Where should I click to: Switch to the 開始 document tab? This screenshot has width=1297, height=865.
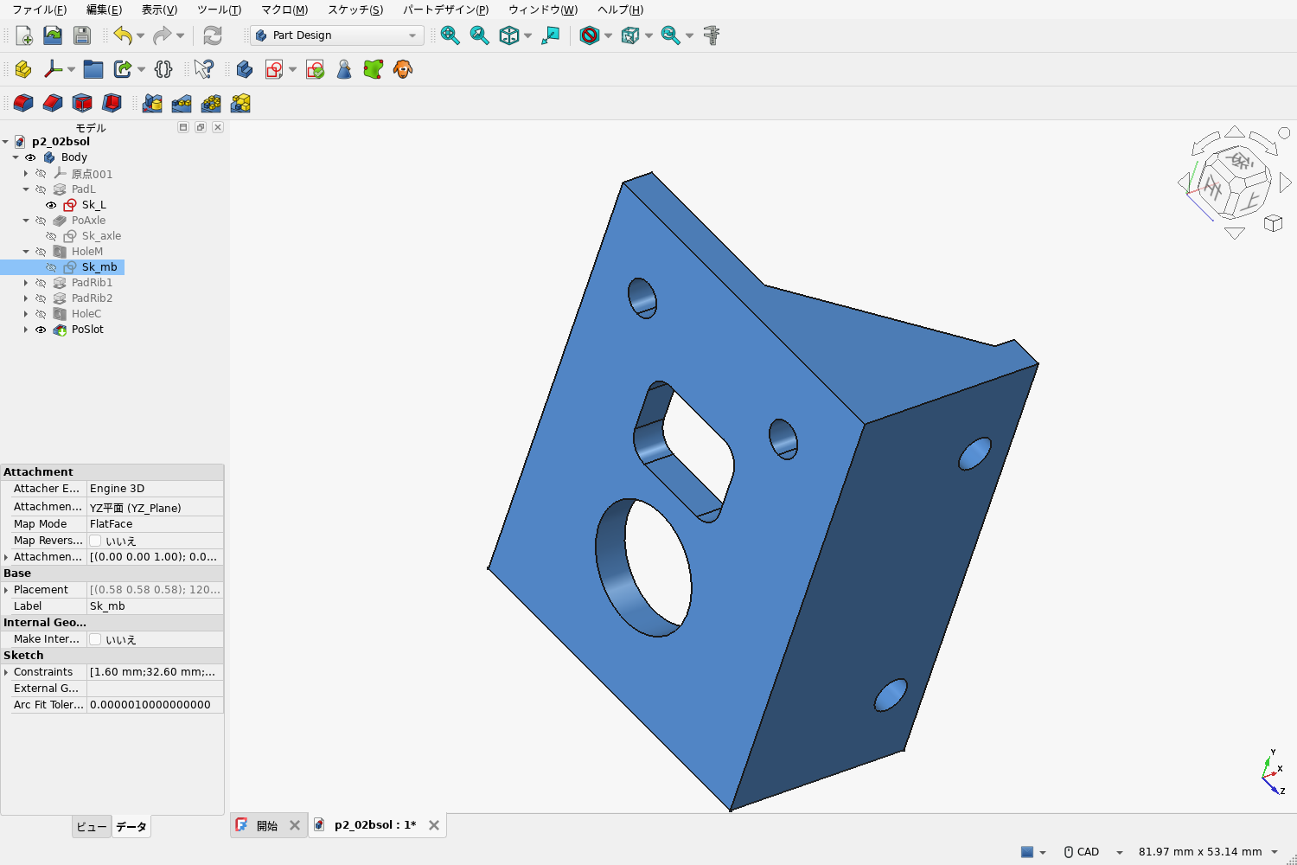click(267, 825)
